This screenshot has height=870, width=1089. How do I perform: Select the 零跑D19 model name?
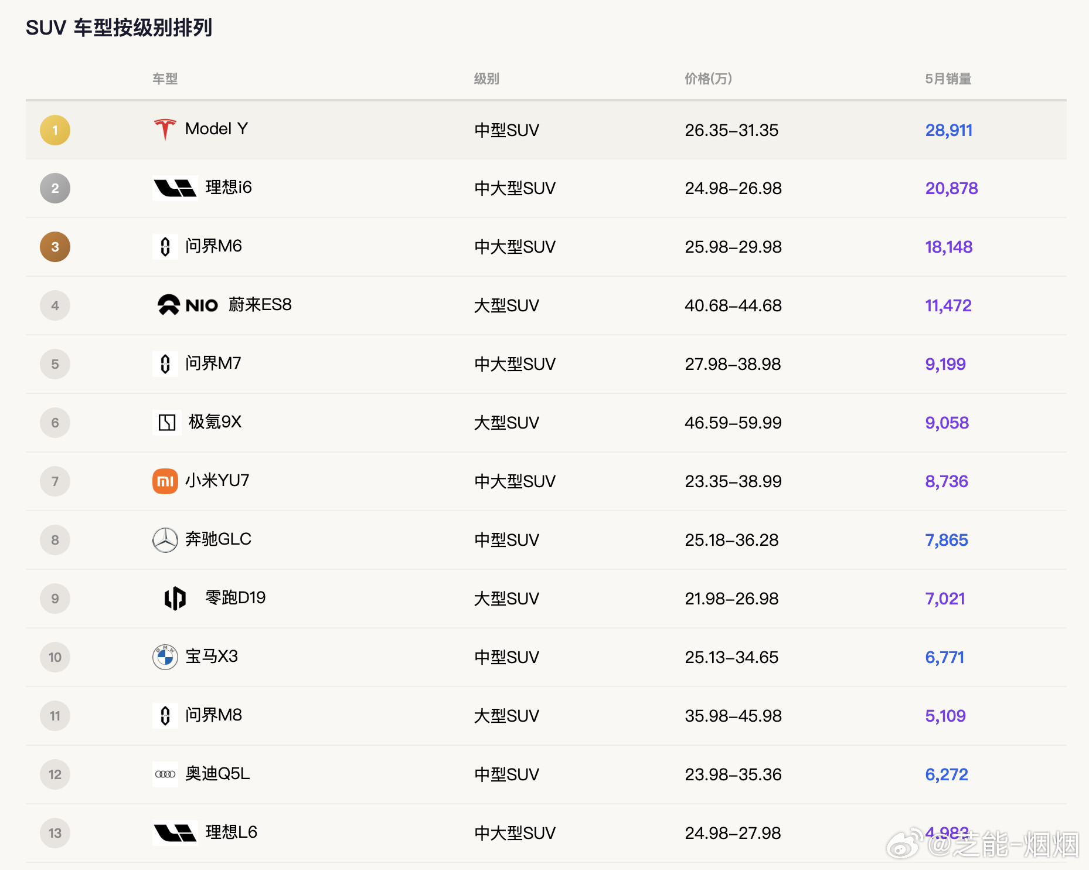pos(236,597)
